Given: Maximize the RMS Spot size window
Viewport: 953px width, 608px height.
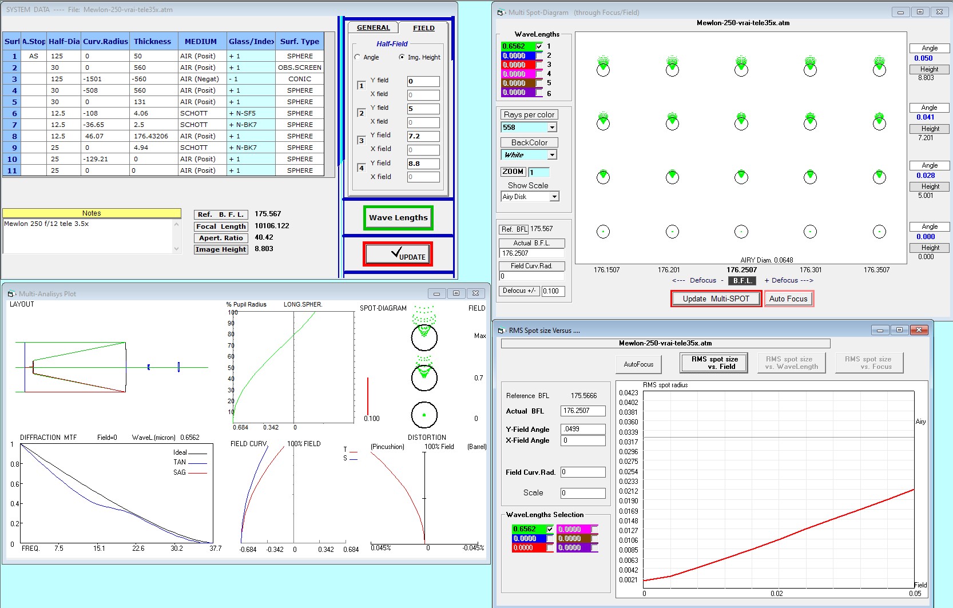Looking at the screenshot, I should pos(899,330).
